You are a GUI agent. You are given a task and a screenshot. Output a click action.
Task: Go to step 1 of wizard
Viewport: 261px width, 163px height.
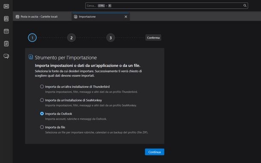(x=32, y=38)
